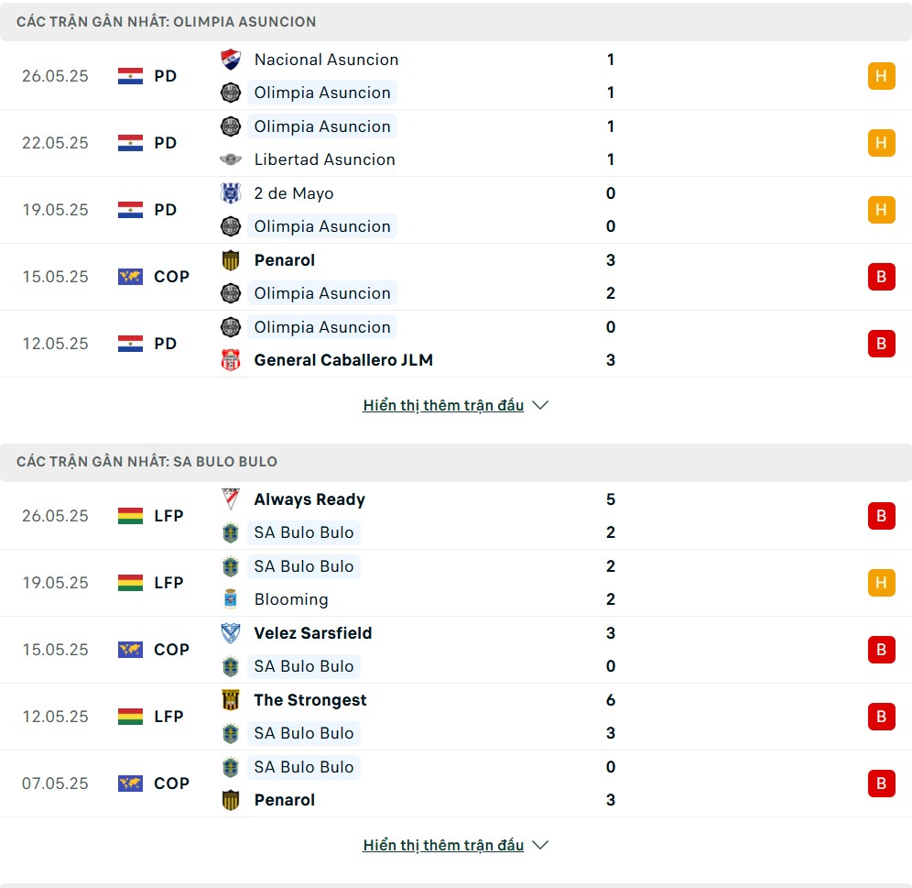Screen dimensions: 912x888
Task: Click the Blooming club badge
Action: tap(231, 599)
